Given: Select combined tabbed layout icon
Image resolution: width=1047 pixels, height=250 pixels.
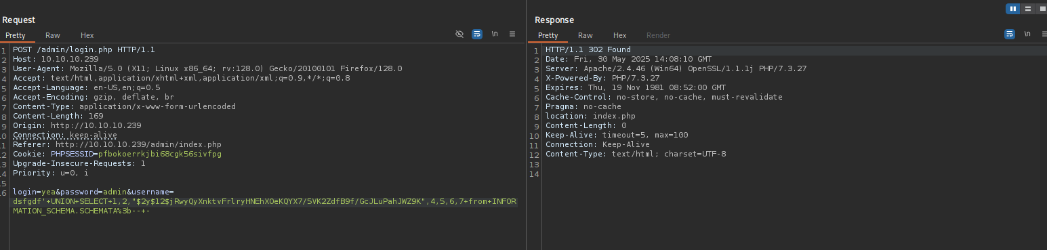Looking at the screenshot, I should [1042, 9].
